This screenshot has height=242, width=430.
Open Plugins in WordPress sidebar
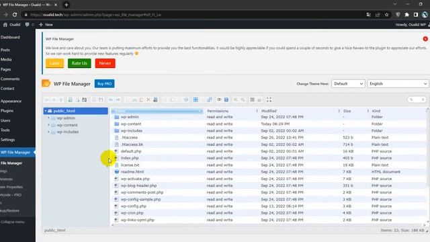point(7,111)
